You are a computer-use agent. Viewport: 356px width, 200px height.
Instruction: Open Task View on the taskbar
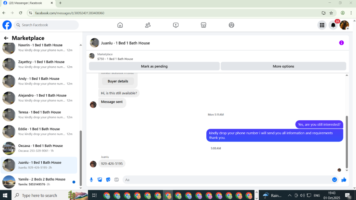pos(94,195)
